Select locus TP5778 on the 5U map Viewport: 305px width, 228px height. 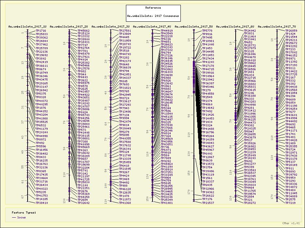click(207, 31)
